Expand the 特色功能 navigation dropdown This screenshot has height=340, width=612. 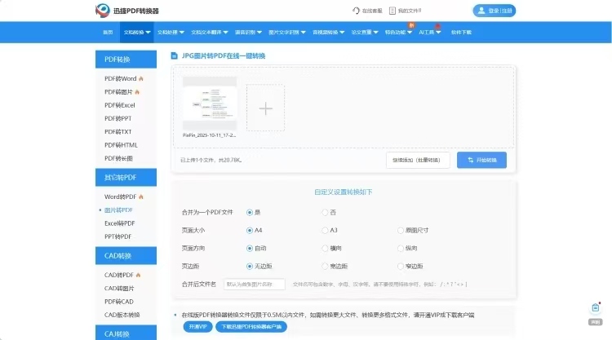coord(395,32)
